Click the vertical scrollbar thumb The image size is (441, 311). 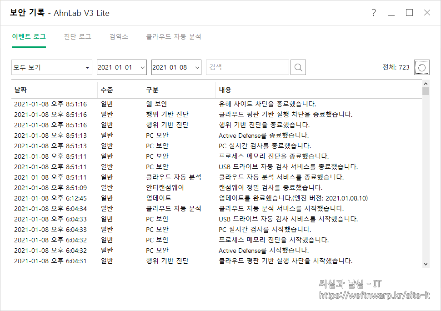(x=426, y=91)
